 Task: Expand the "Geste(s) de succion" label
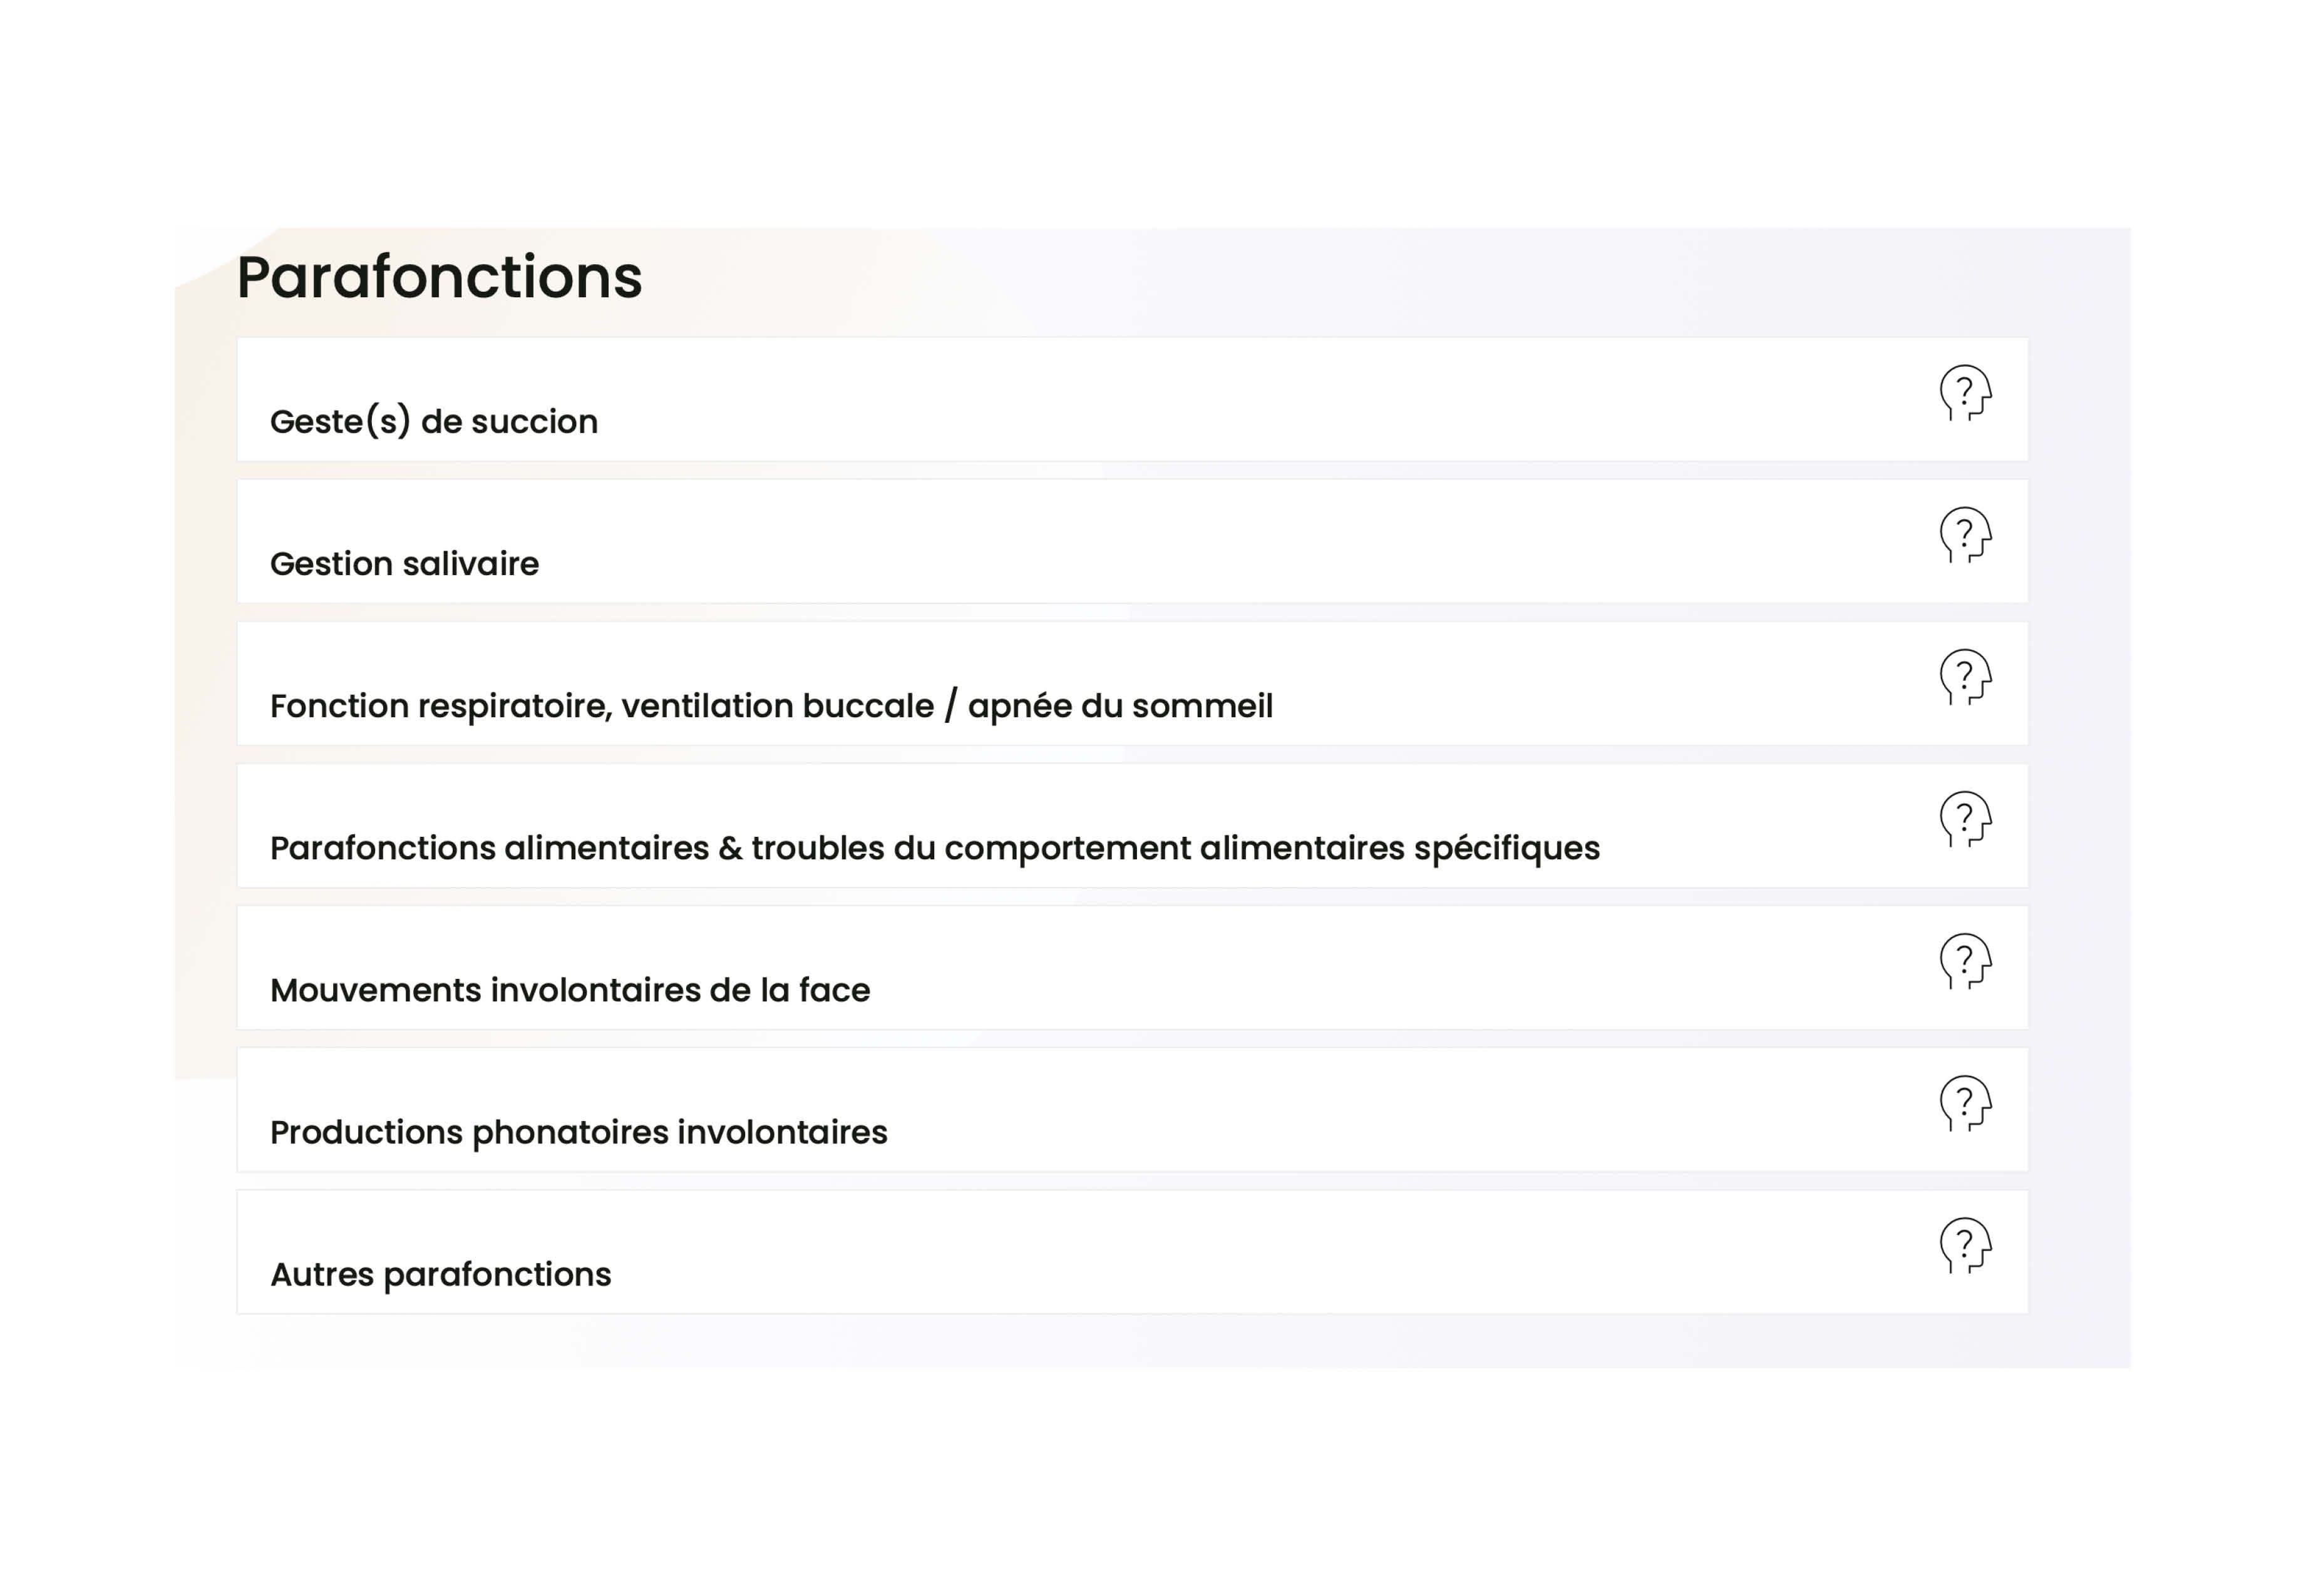(x=433, y=422)
